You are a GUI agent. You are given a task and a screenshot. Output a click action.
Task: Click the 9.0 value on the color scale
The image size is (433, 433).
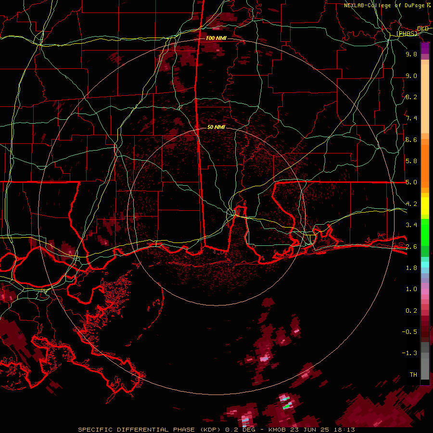[x=411, y=76]
